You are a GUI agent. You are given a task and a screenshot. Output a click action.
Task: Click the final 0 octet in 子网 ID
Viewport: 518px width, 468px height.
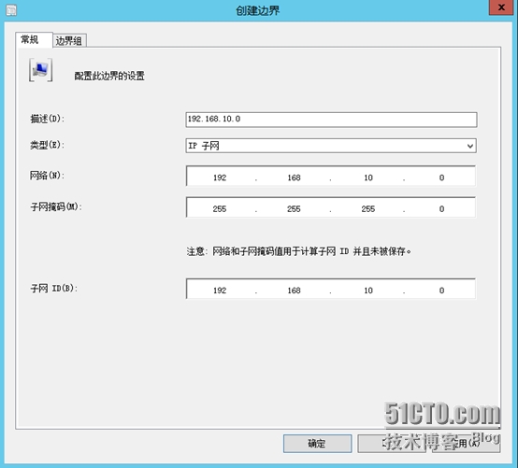(441, 291)
